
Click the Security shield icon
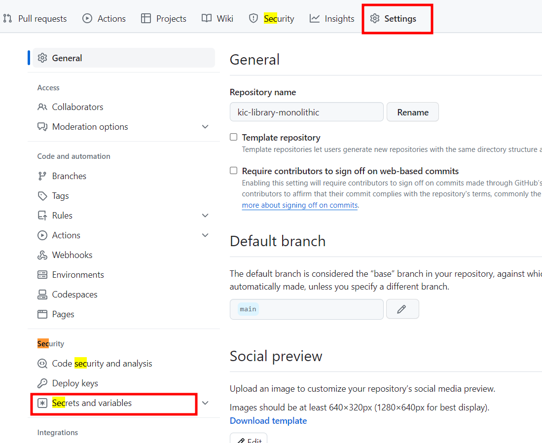click(253, 18)
